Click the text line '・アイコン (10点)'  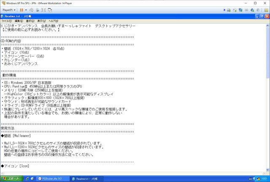pos(15,52)
